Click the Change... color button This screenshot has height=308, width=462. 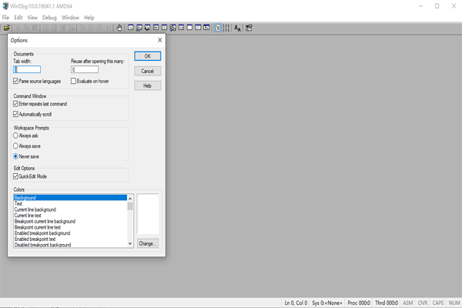[x=147, y=243]
